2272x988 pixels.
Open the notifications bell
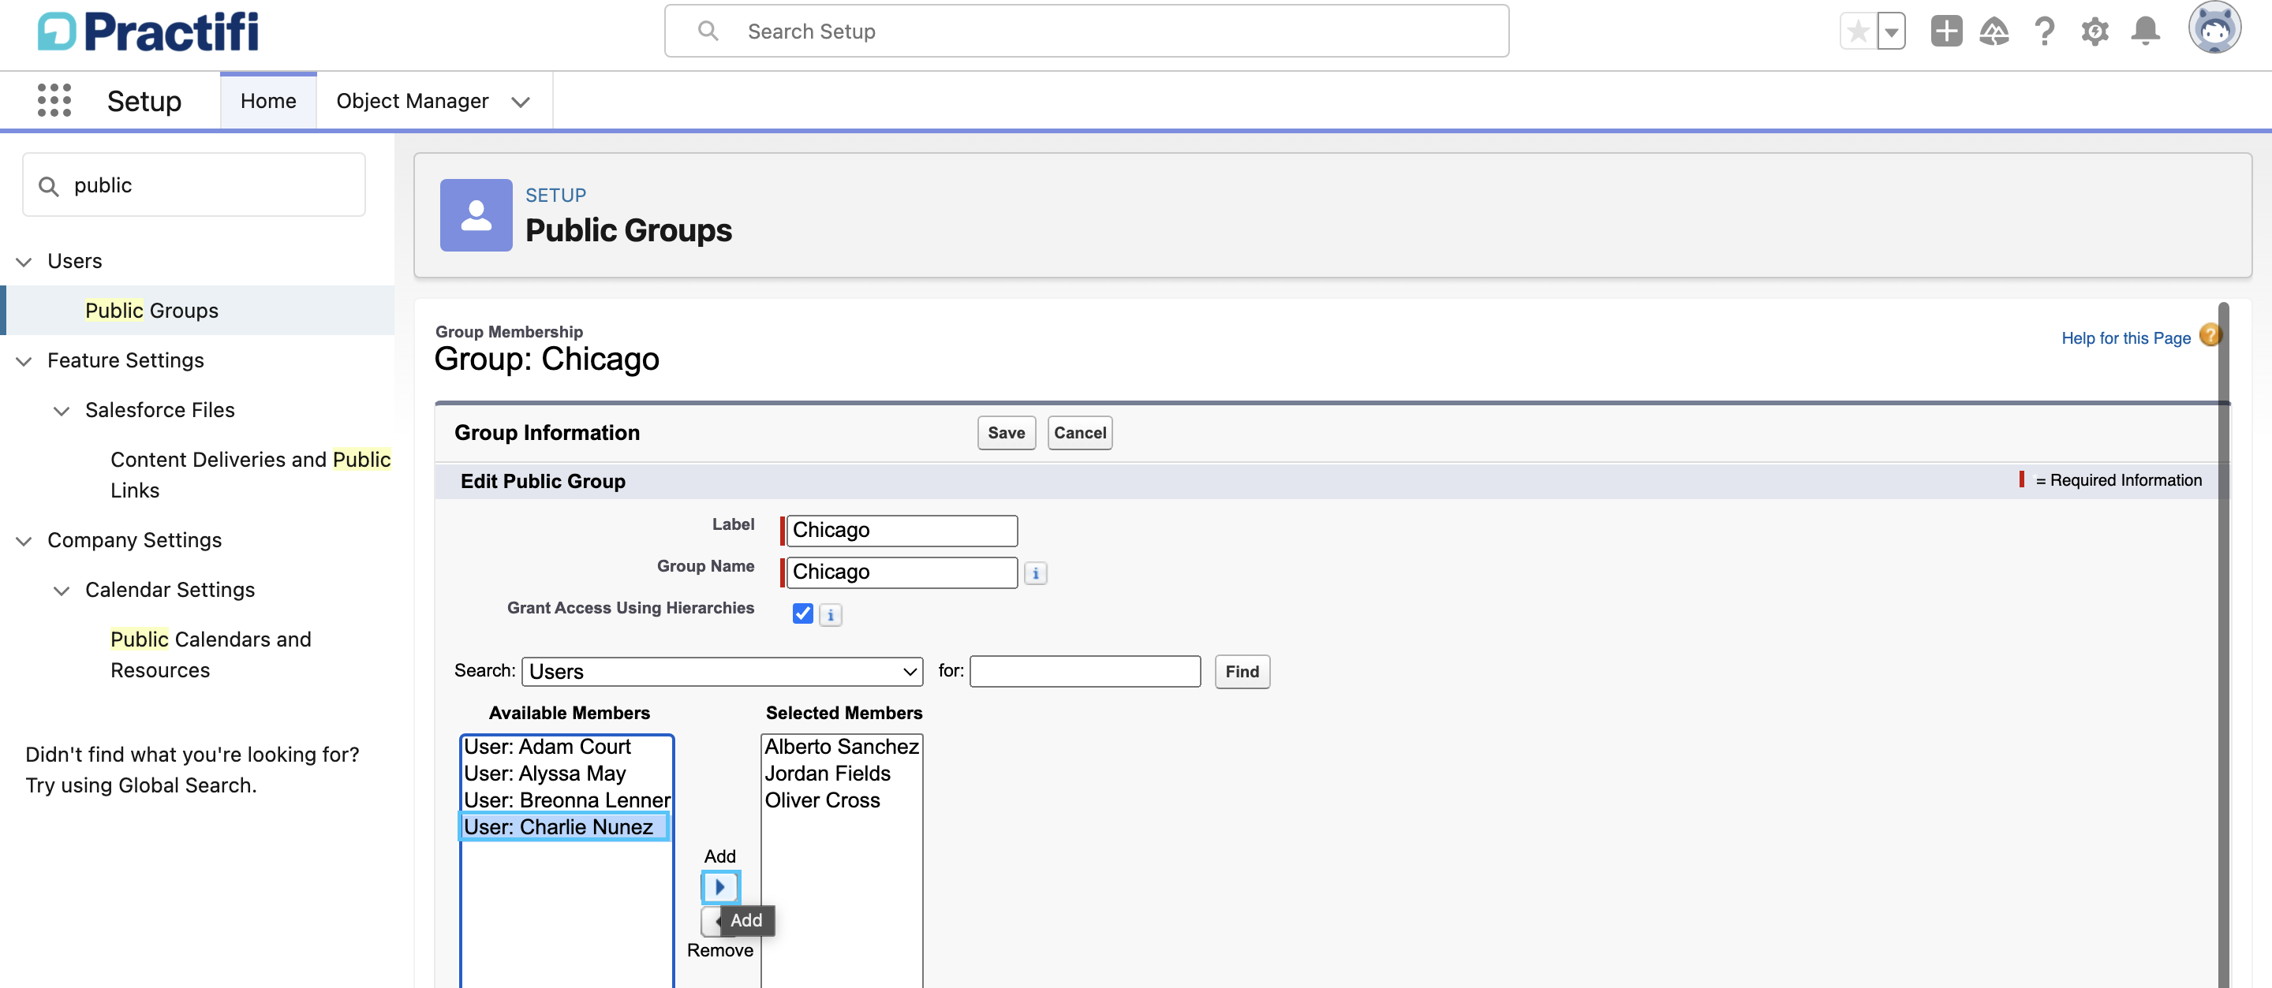pos(2145,32)
